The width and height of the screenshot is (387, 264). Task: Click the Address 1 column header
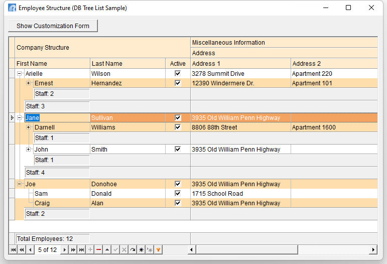click(240, 63)
